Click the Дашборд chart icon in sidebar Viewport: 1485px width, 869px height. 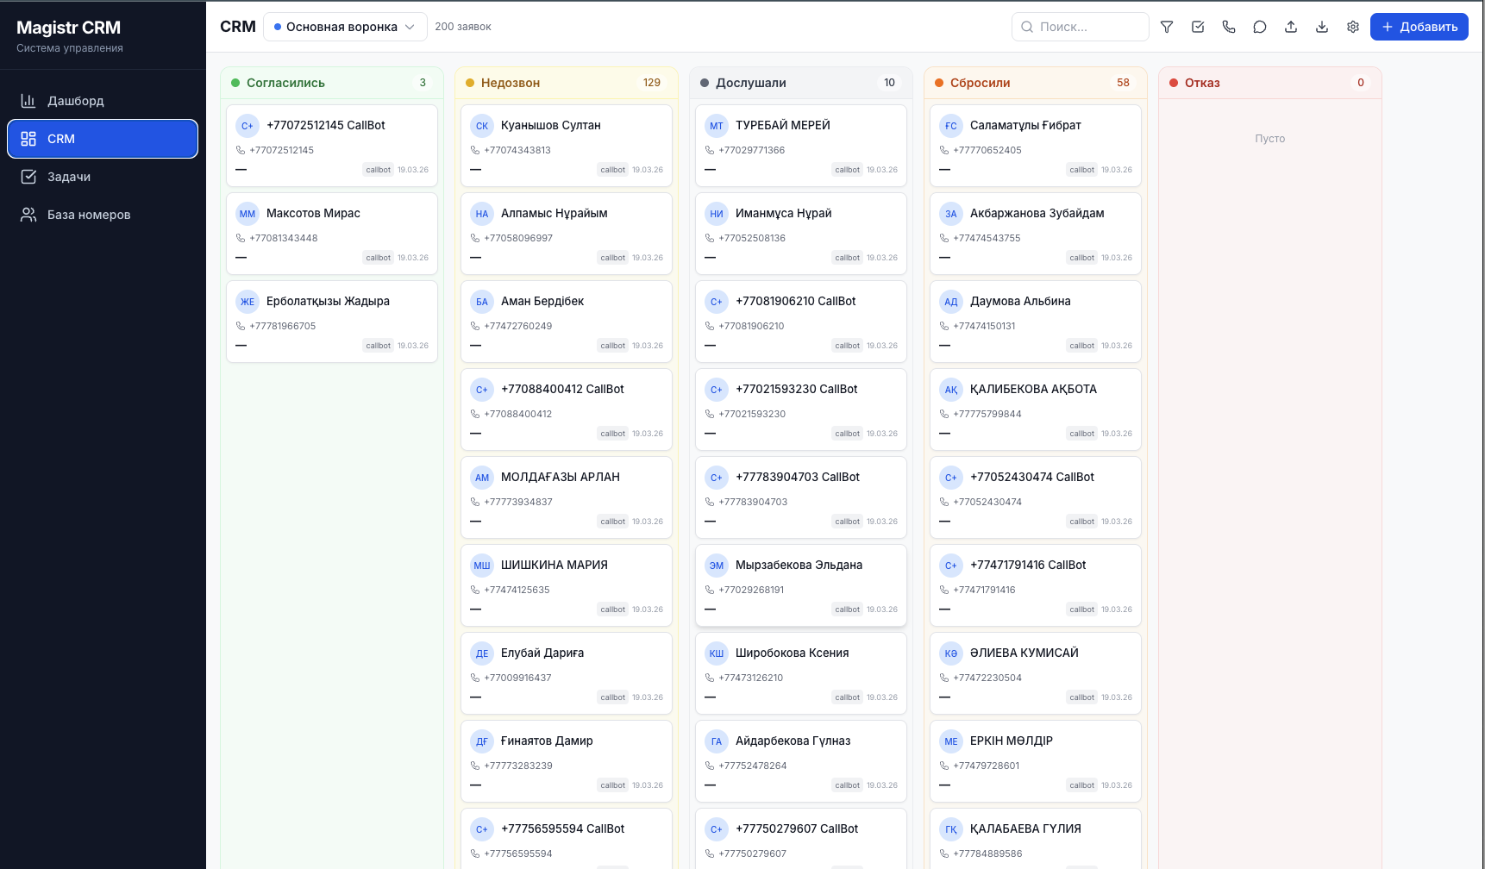28,101
